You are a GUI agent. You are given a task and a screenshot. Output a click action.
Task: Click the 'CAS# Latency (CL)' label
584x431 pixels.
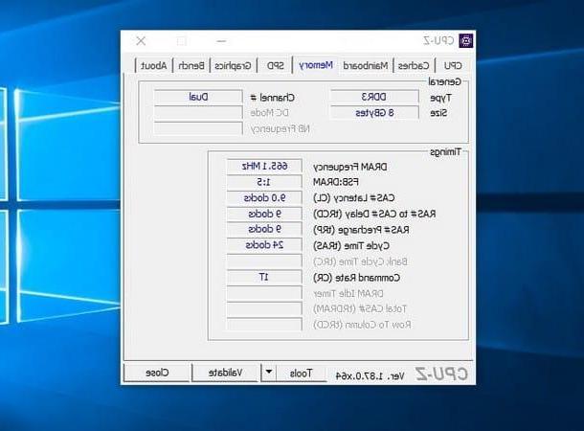click(x=354, y=198)
